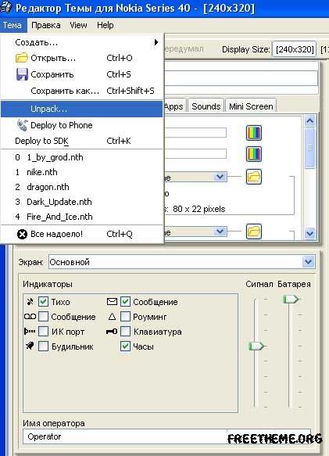Screen dimensions: 329x456
Task: Click the Сигнал slider thumb
Action: tap(256, 346)
